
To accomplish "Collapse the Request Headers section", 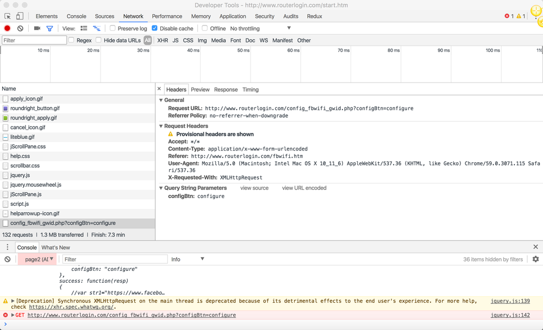I will pyautogui.click(x=161, y=126).
